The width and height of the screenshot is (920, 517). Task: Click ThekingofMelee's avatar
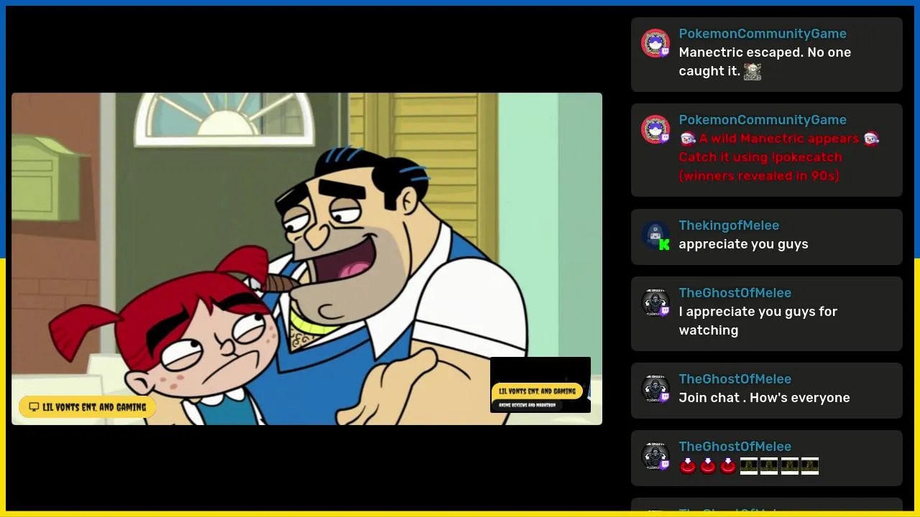655,235
